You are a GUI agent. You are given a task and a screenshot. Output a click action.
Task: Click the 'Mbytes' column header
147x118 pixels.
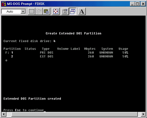[x=90, y=49]
